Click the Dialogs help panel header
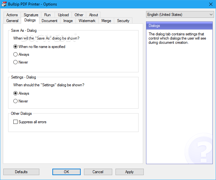Image resolution: width=216 pixels, height=180 pixels. [x=179, y=26]
